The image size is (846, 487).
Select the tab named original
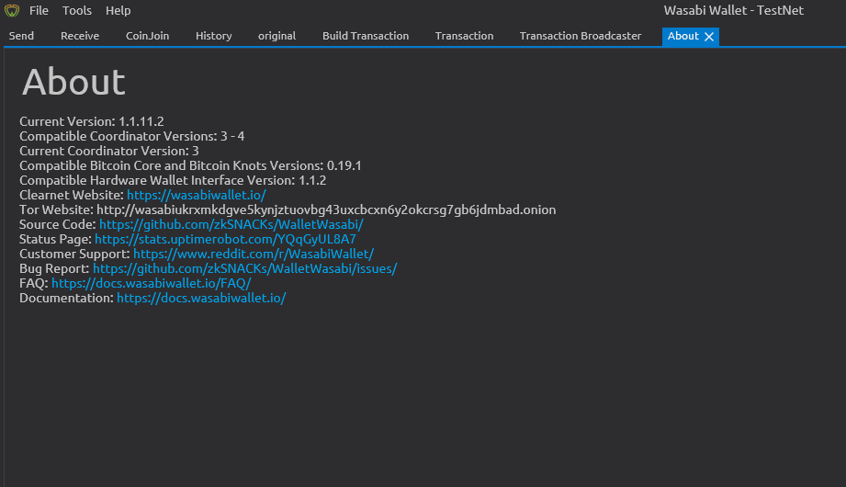tap(276, 36)
